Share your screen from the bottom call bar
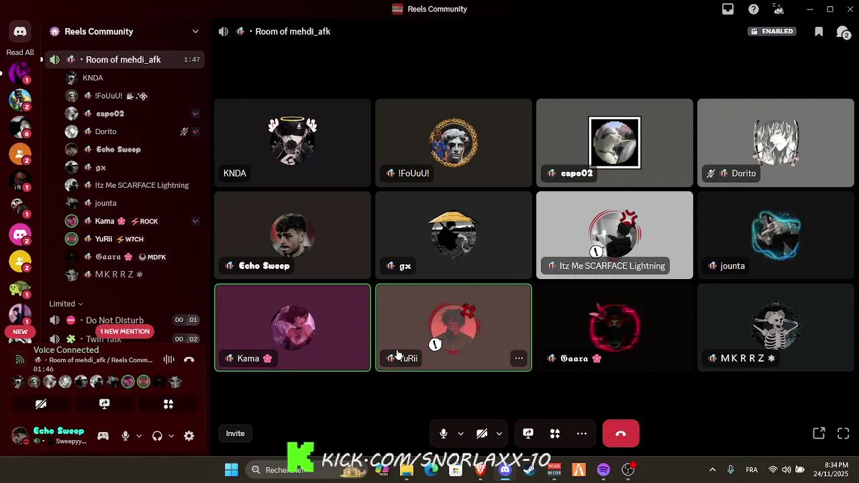The height and width of the screenshot is (483, 859). [x=528, y=433]
